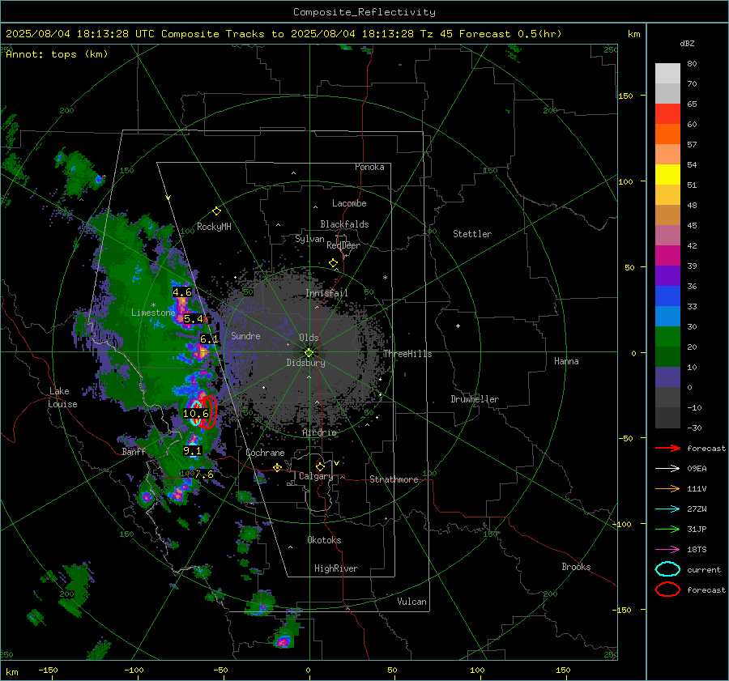The image size is (729, 681).
Task: Click the RockyMH label
Action: pos(214,227)
